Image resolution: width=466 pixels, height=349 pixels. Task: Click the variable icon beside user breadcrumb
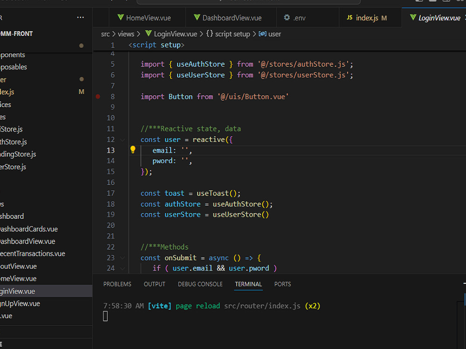coord(262,34)
